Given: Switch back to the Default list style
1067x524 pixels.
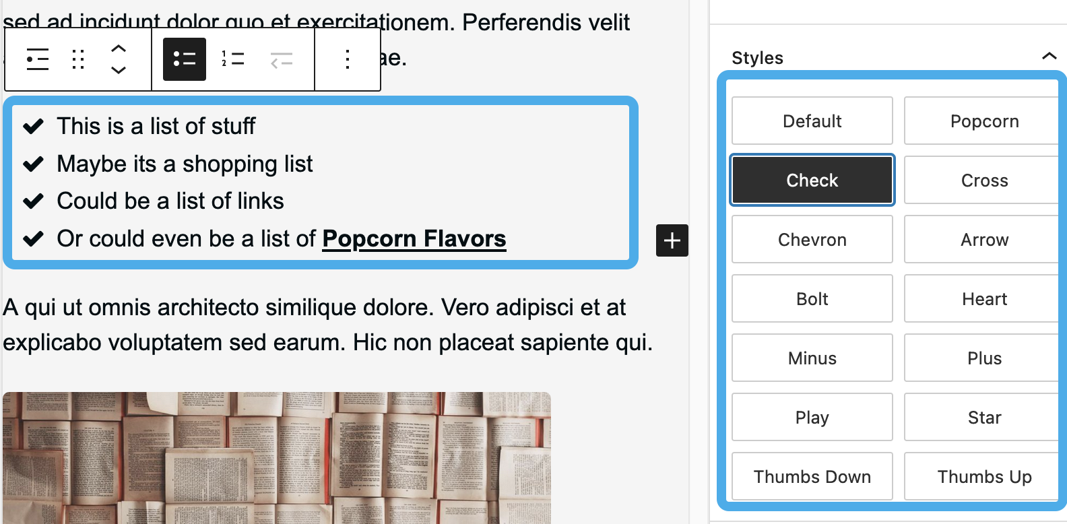Looking at the screenshot, I should pyautogui.click(x=812, y=121).
